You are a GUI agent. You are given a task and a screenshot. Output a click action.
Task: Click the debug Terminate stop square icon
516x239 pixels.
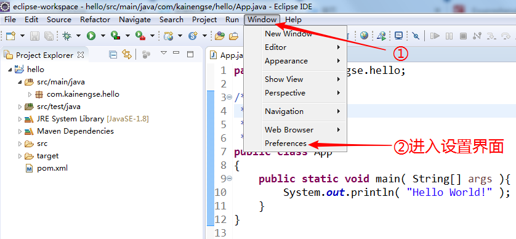pos(463,36)
